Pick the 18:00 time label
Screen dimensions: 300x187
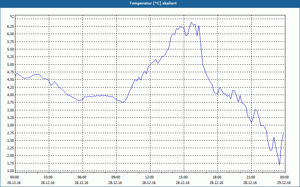pyautogui.click(x=217, y=177)
